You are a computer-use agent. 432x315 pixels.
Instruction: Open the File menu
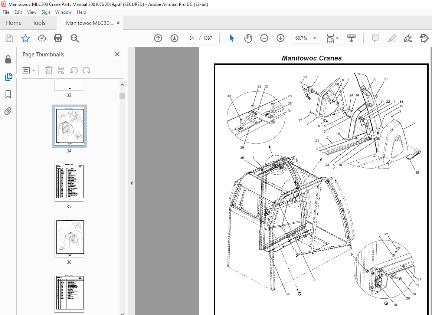point(6,12)
